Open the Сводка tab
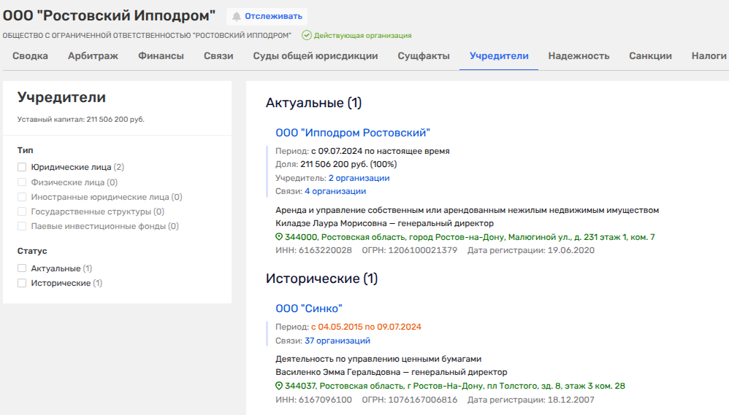Viewport: 729px width, 415px height. click(x=31, y=56)
